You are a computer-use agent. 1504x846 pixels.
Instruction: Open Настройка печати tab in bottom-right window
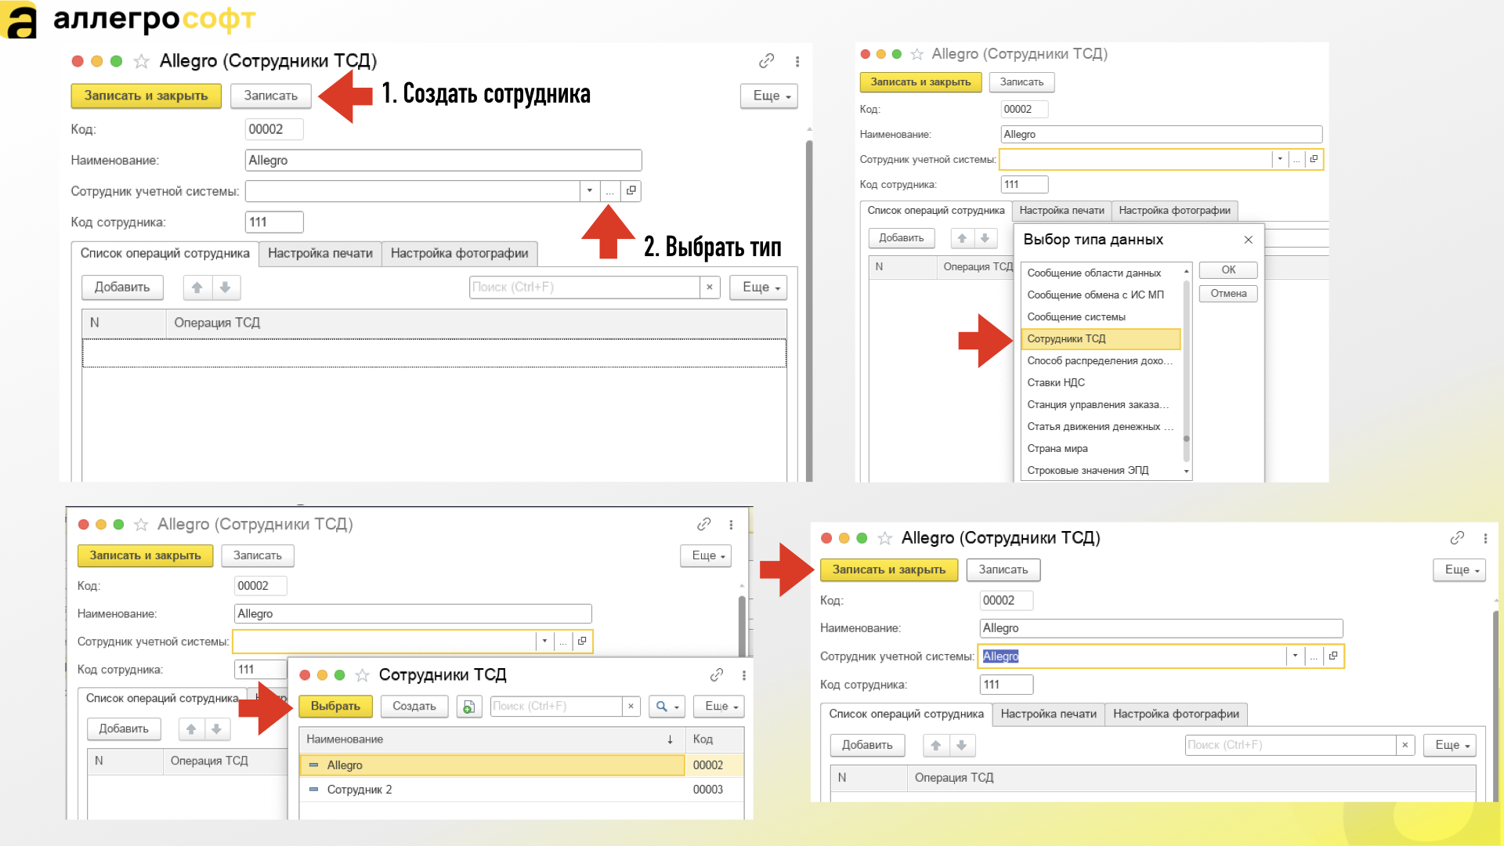coord(1049,714)
